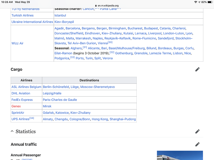Open the Malmö destination link
Viewport: 214px width, 160px height.
pyautogui.click(x=59, y=38)
